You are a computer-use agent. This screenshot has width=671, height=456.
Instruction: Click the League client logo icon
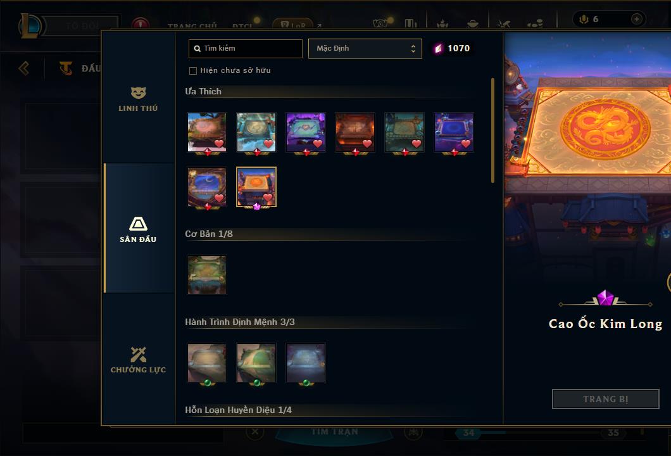coord(30,26)
